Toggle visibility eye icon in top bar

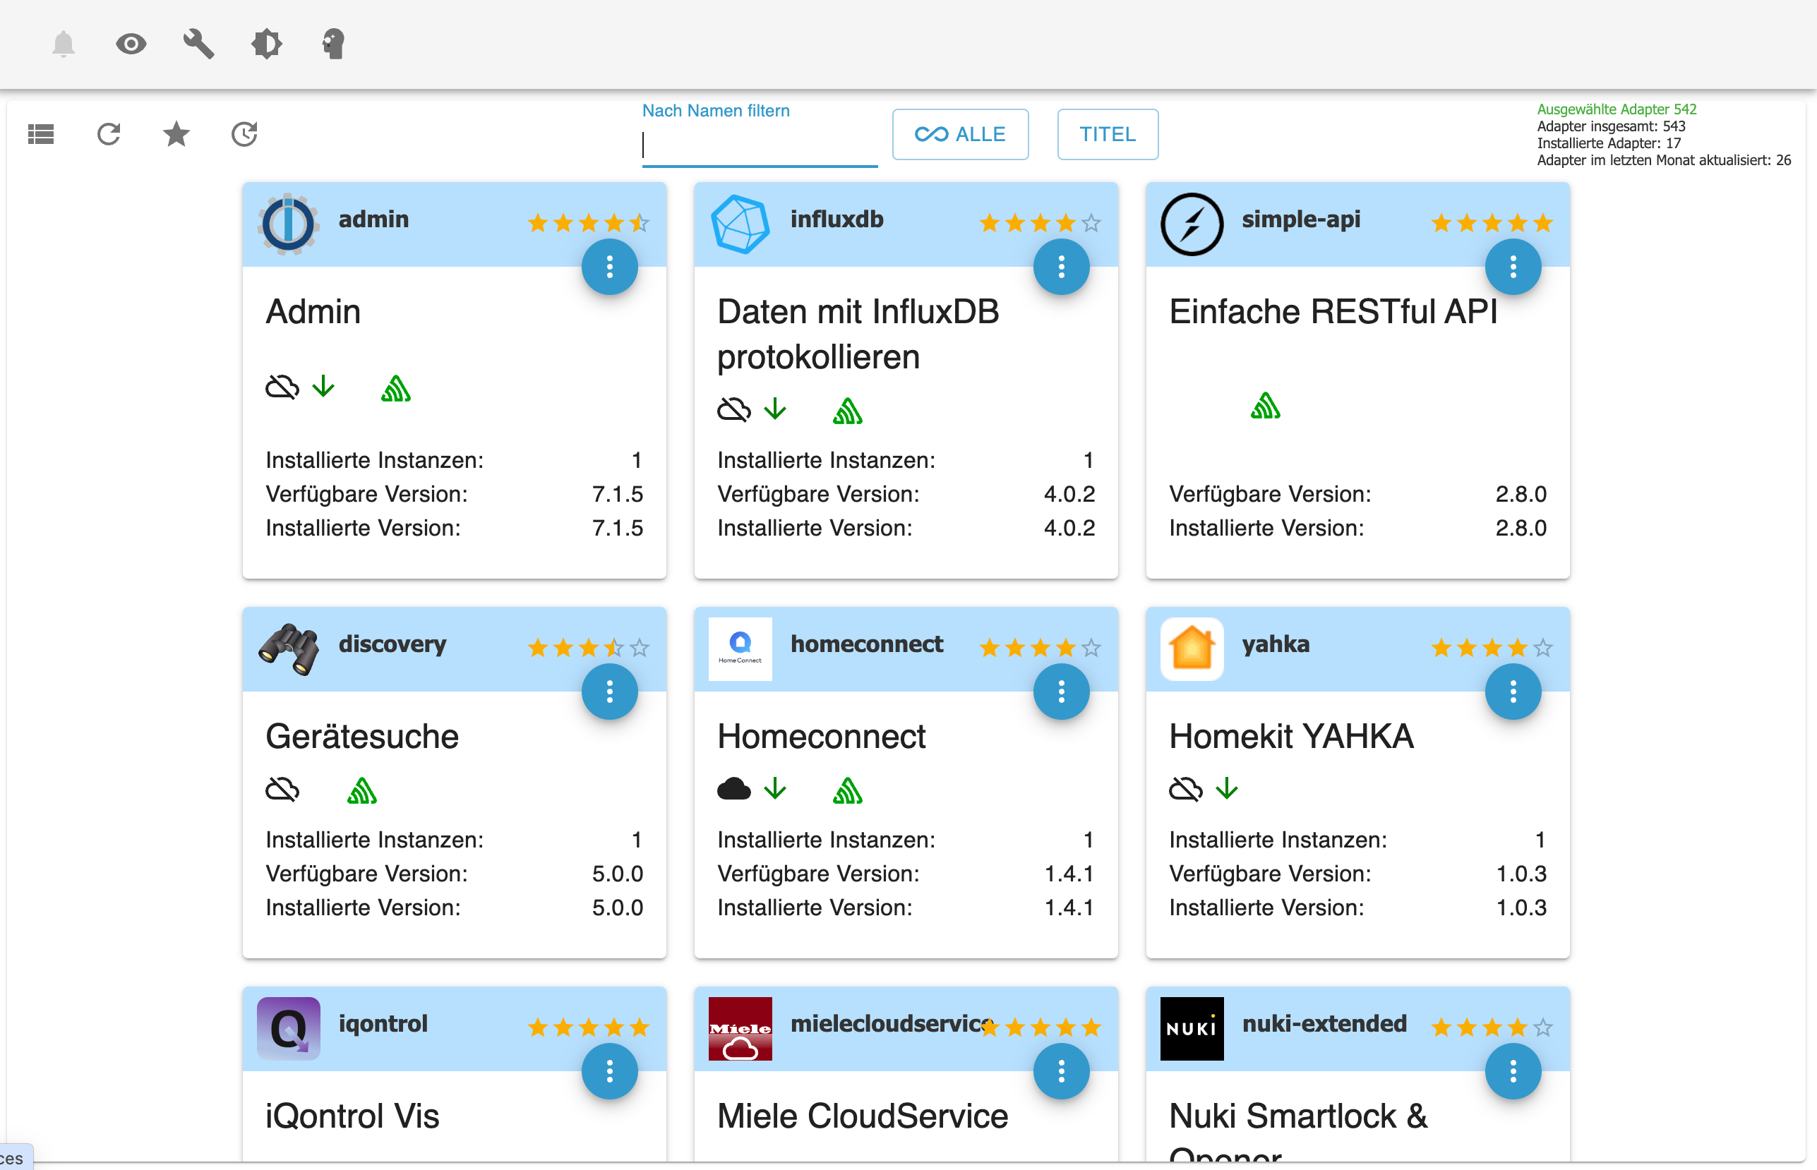131,44
